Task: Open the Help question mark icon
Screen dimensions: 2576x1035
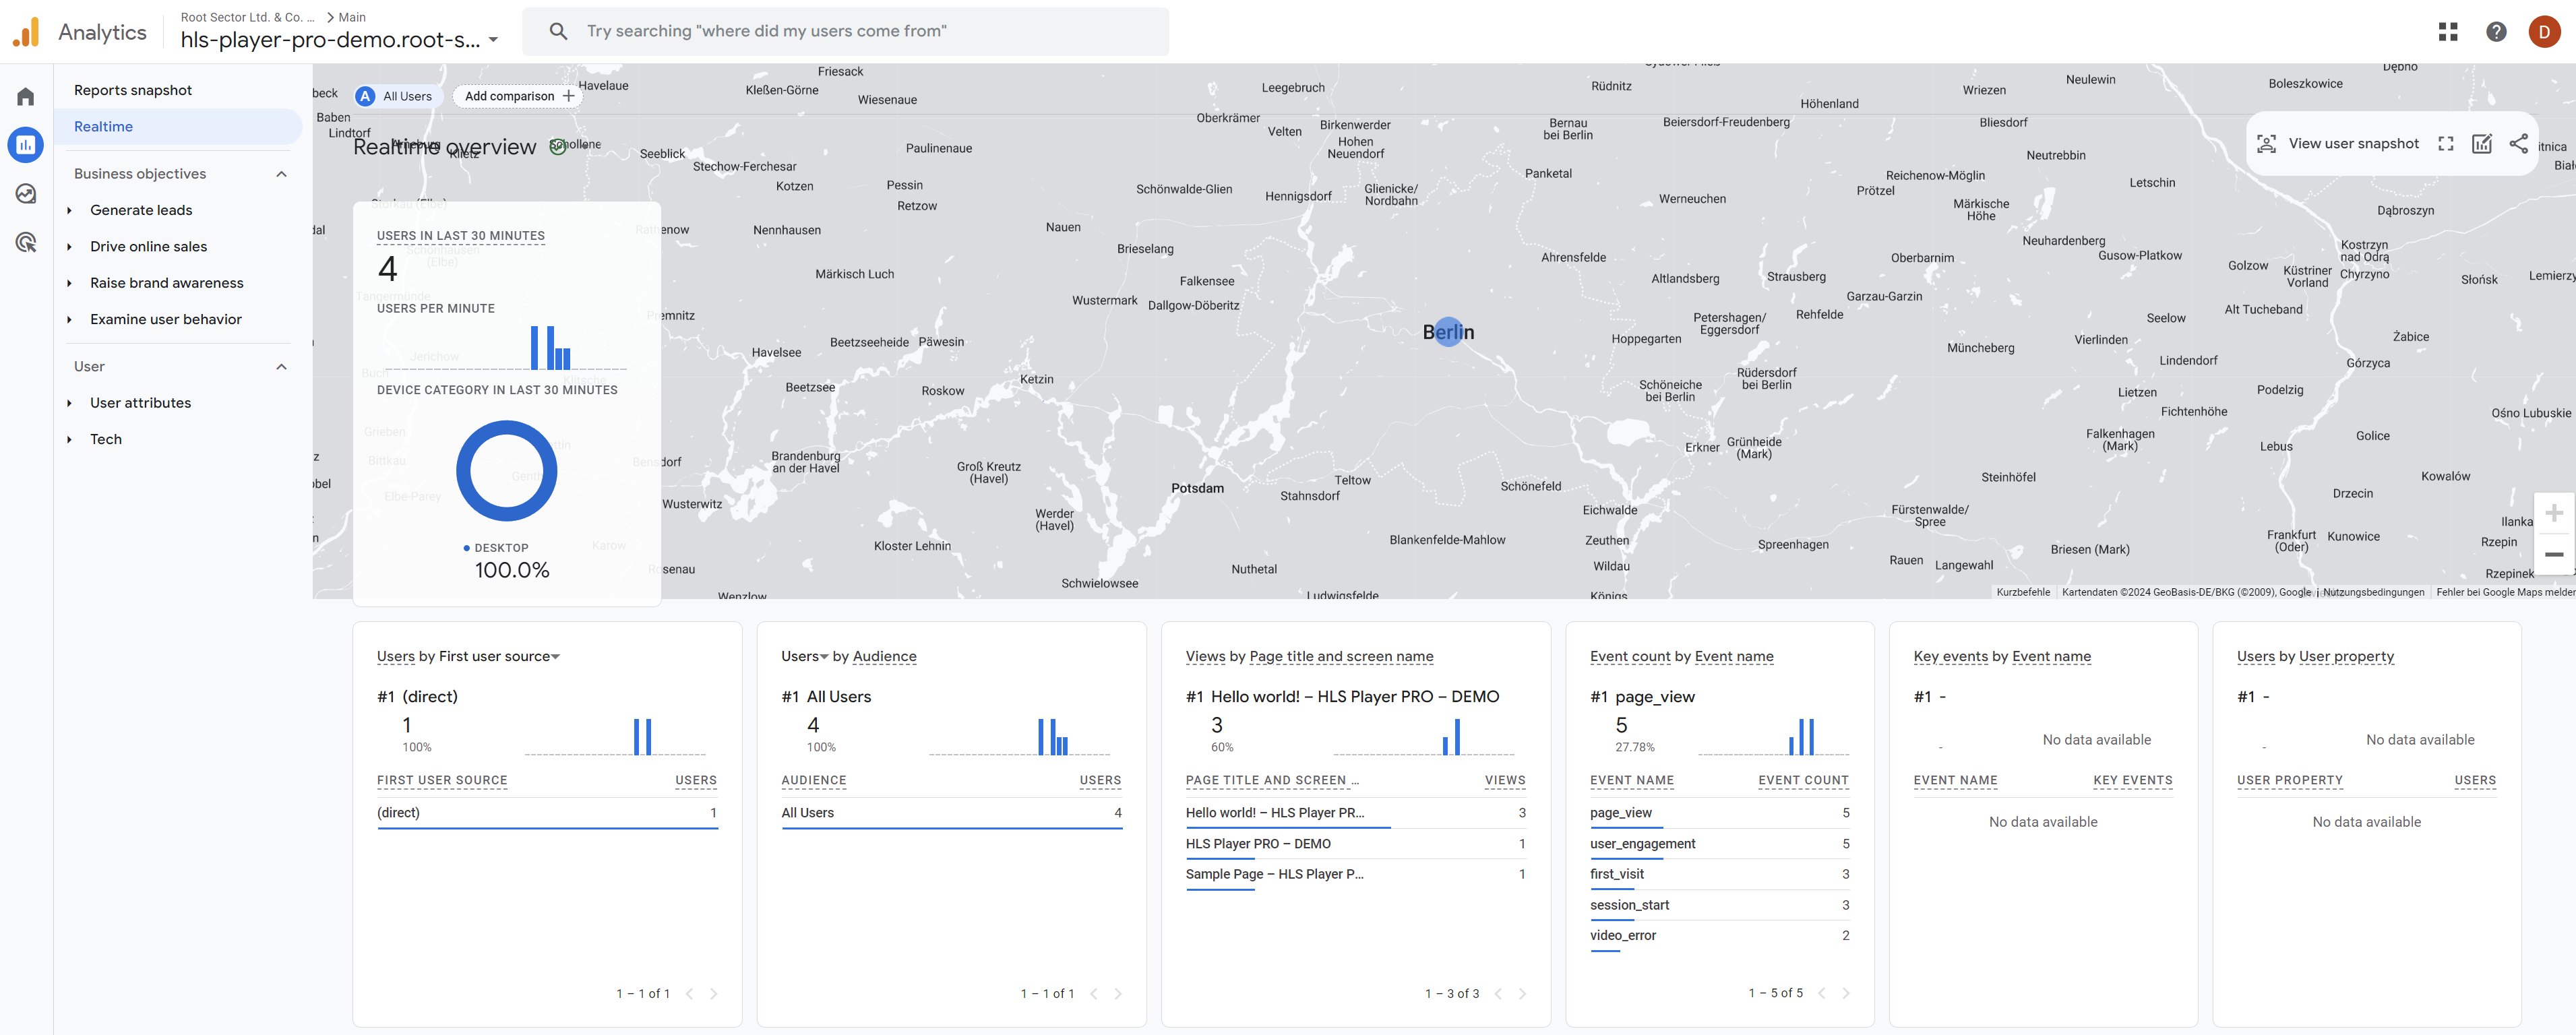Action: (2496, 32)
